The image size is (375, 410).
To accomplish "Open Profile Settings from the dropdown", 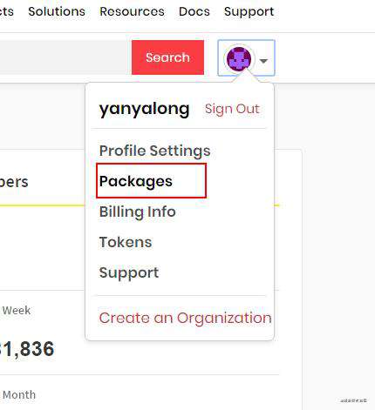I will pos(154,151).
